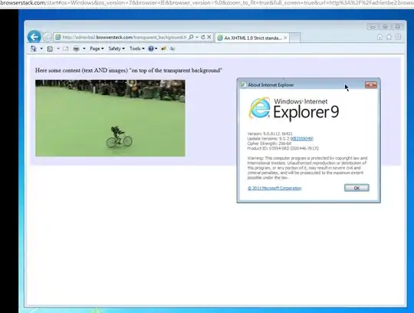Expand the Help dropdown arrow
The image size is (414, 313).
pos(156,48)
